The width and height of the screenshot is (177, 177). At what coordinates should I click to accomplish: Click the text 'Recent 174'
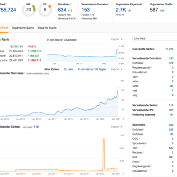88,15
